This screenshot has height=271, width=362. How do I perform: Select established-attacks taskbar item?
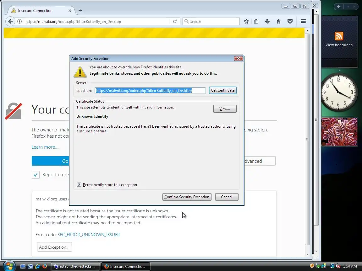pyautogui.click(x=75, y=266)
